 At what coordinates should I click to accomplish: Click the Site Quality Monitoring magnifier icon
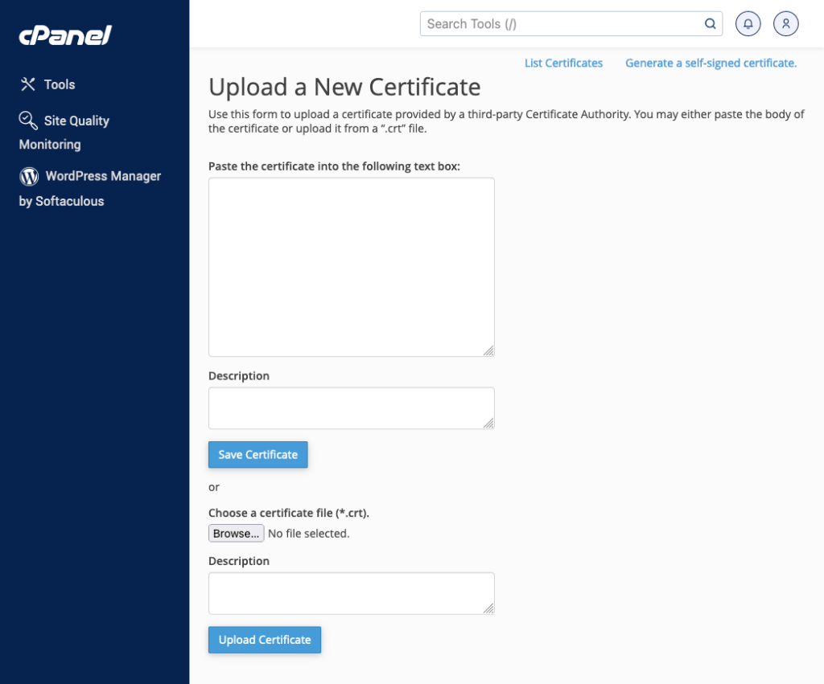(x=28, y=121)
